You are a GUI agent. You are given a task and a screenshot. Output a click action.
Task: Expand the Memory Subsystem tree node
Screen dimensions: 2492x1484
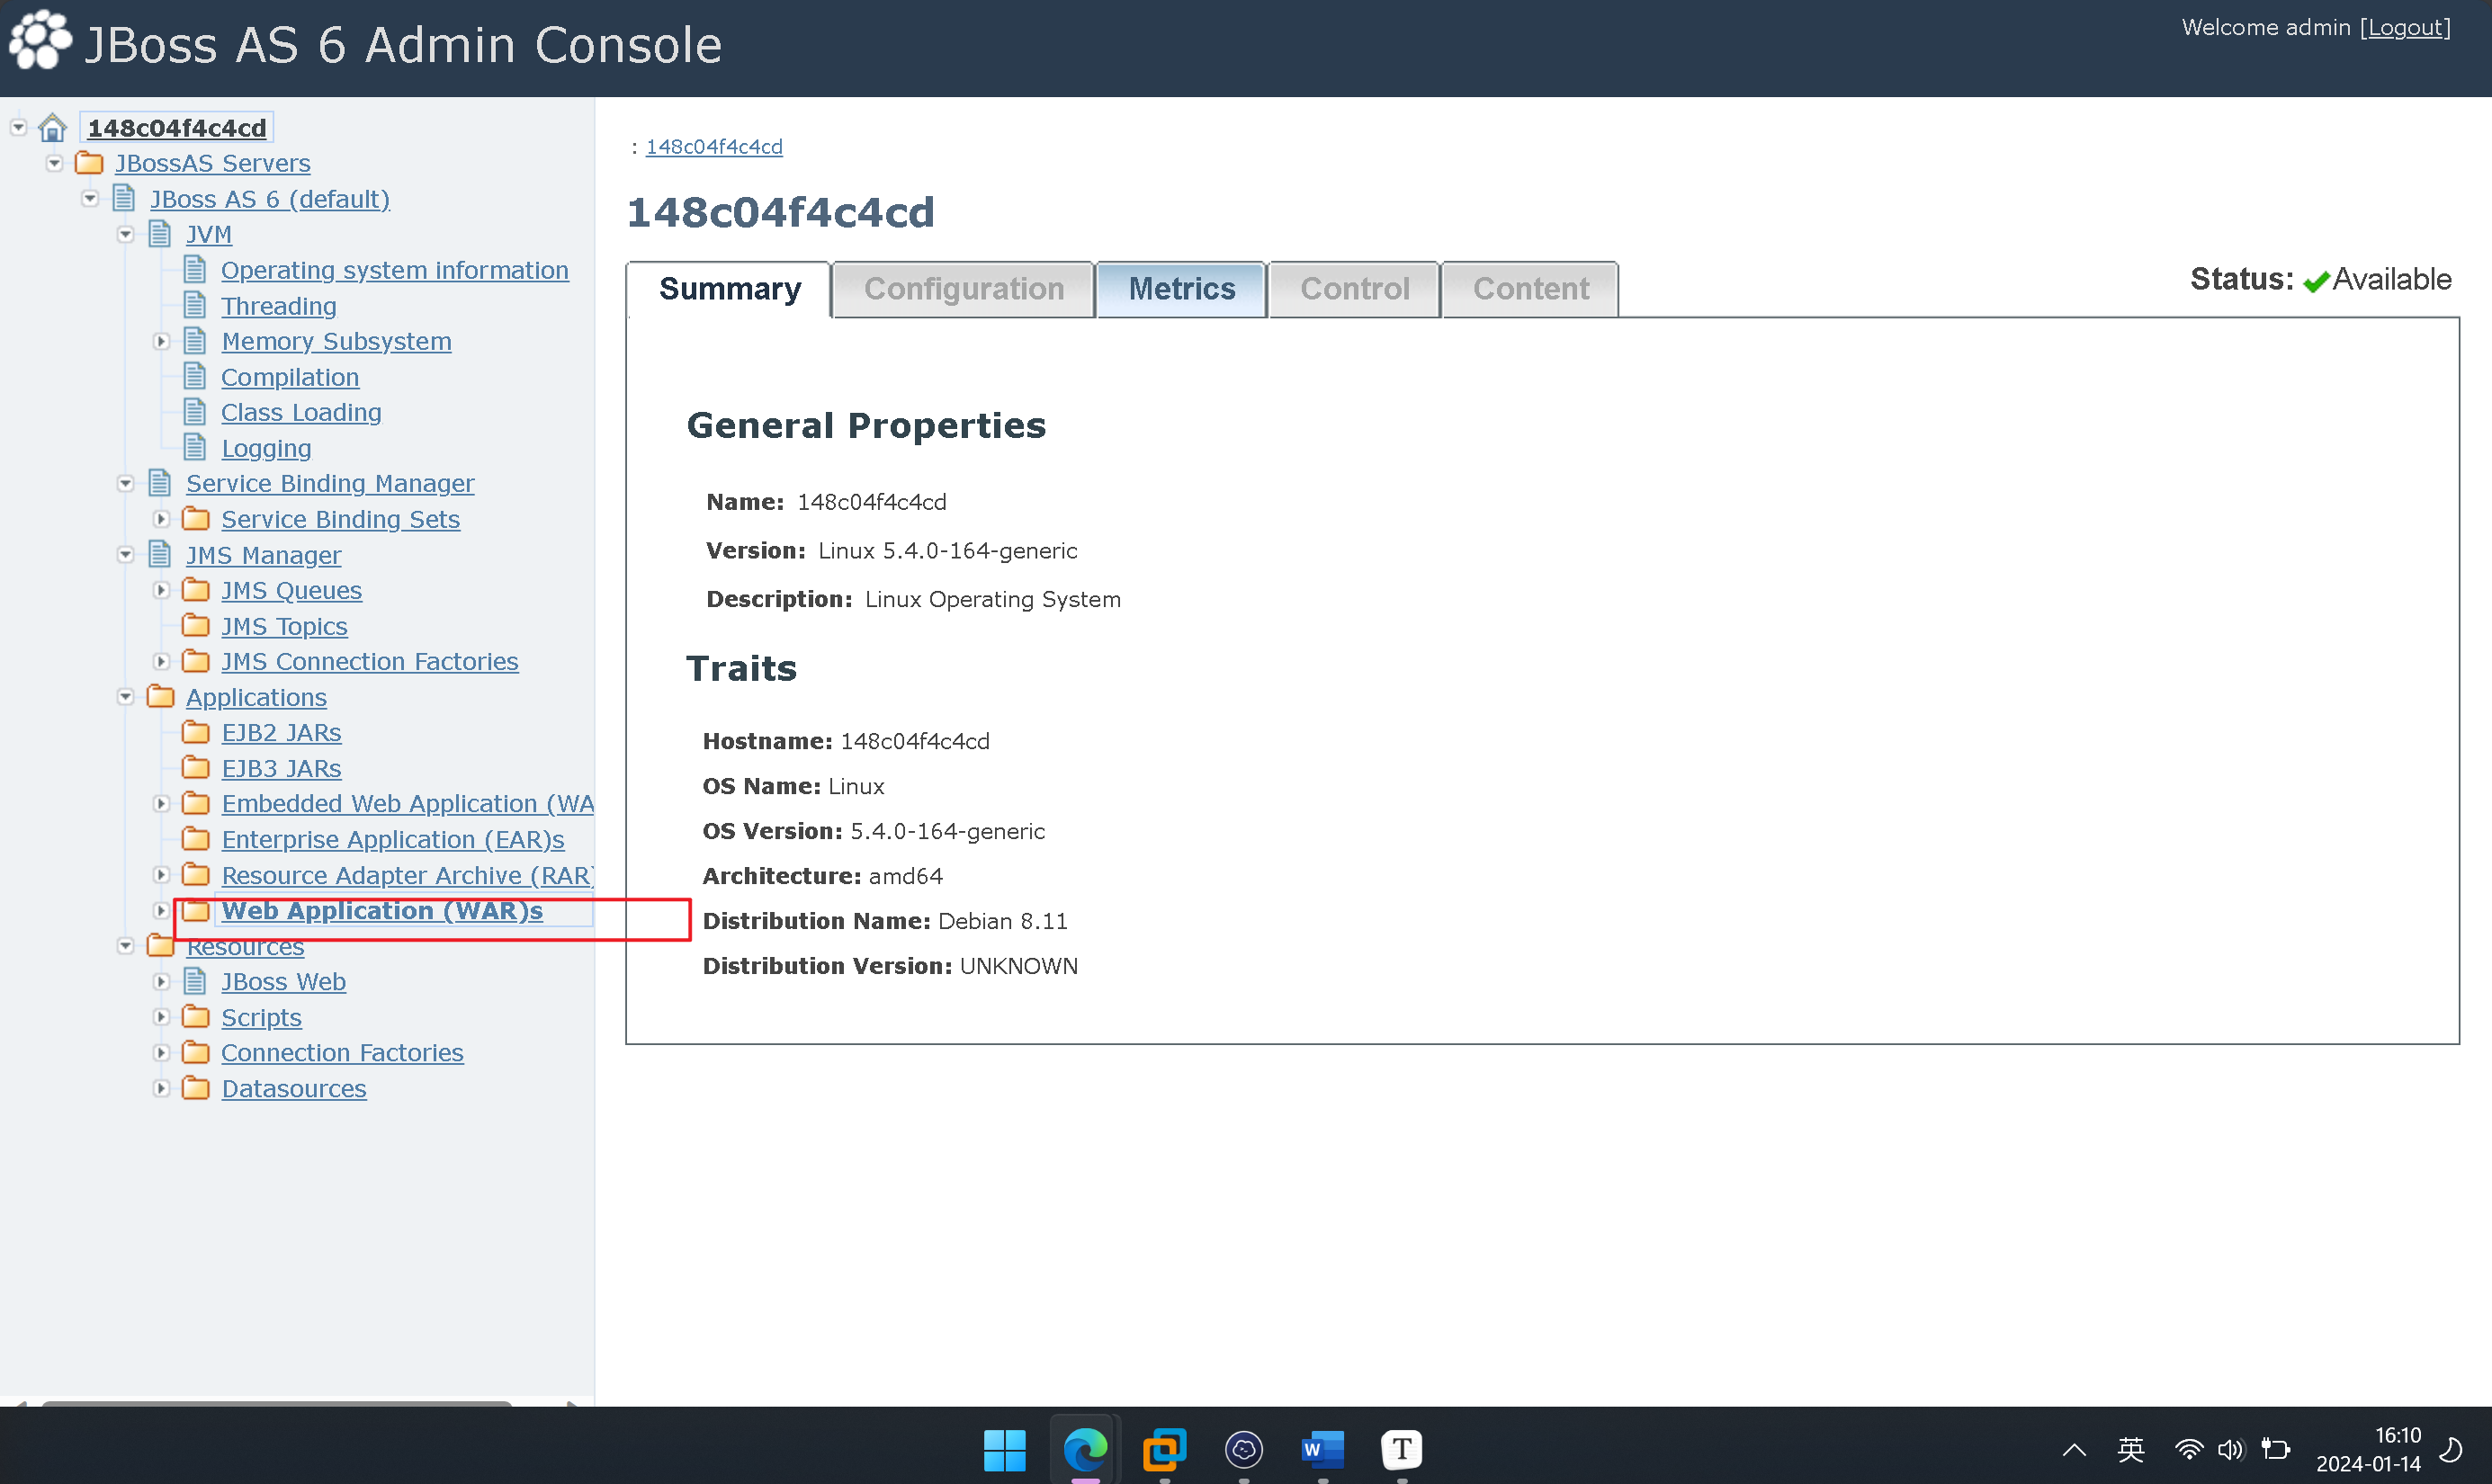(x=161, y=342)
